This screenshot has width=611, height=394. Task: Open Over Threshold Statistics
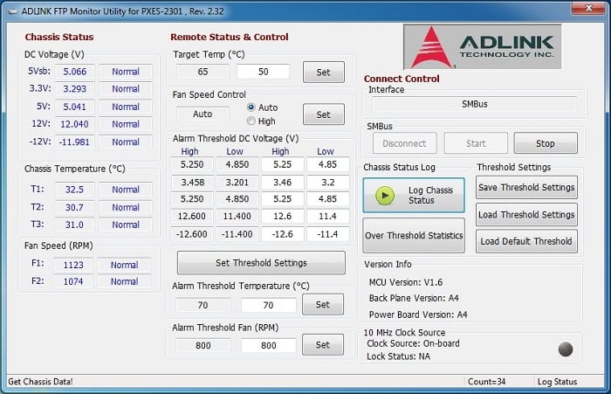pos(414,235)
